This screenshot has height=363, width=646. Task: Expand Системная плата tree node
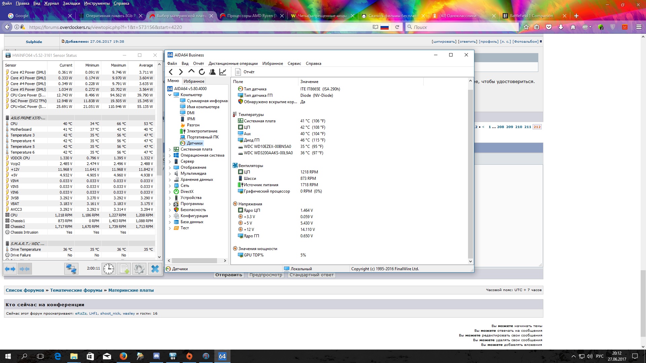[x=170, y=150]
